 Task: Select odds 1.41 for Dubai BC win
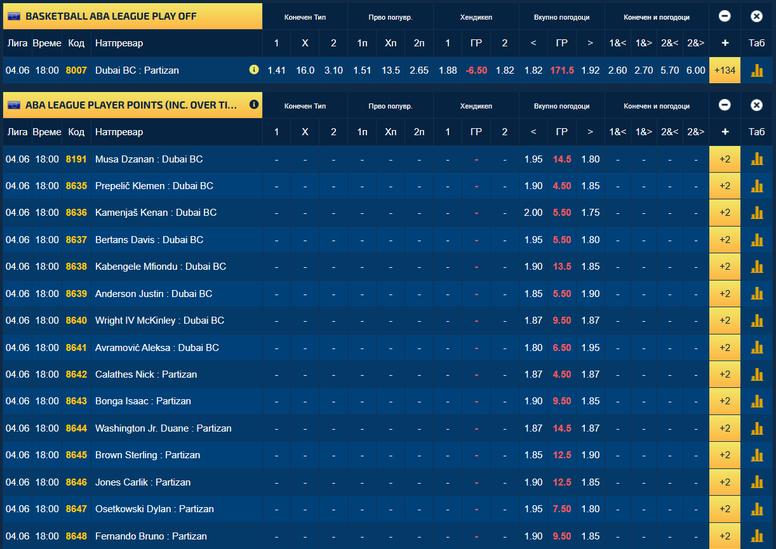point(276,70)
